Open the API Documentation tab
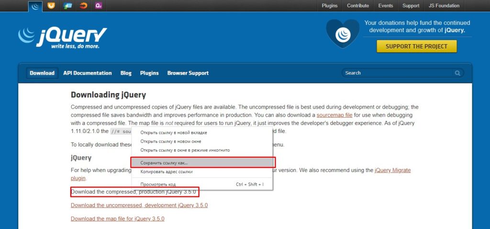Image resolution: width=490 pixels, height=229 pixels. 88,73
